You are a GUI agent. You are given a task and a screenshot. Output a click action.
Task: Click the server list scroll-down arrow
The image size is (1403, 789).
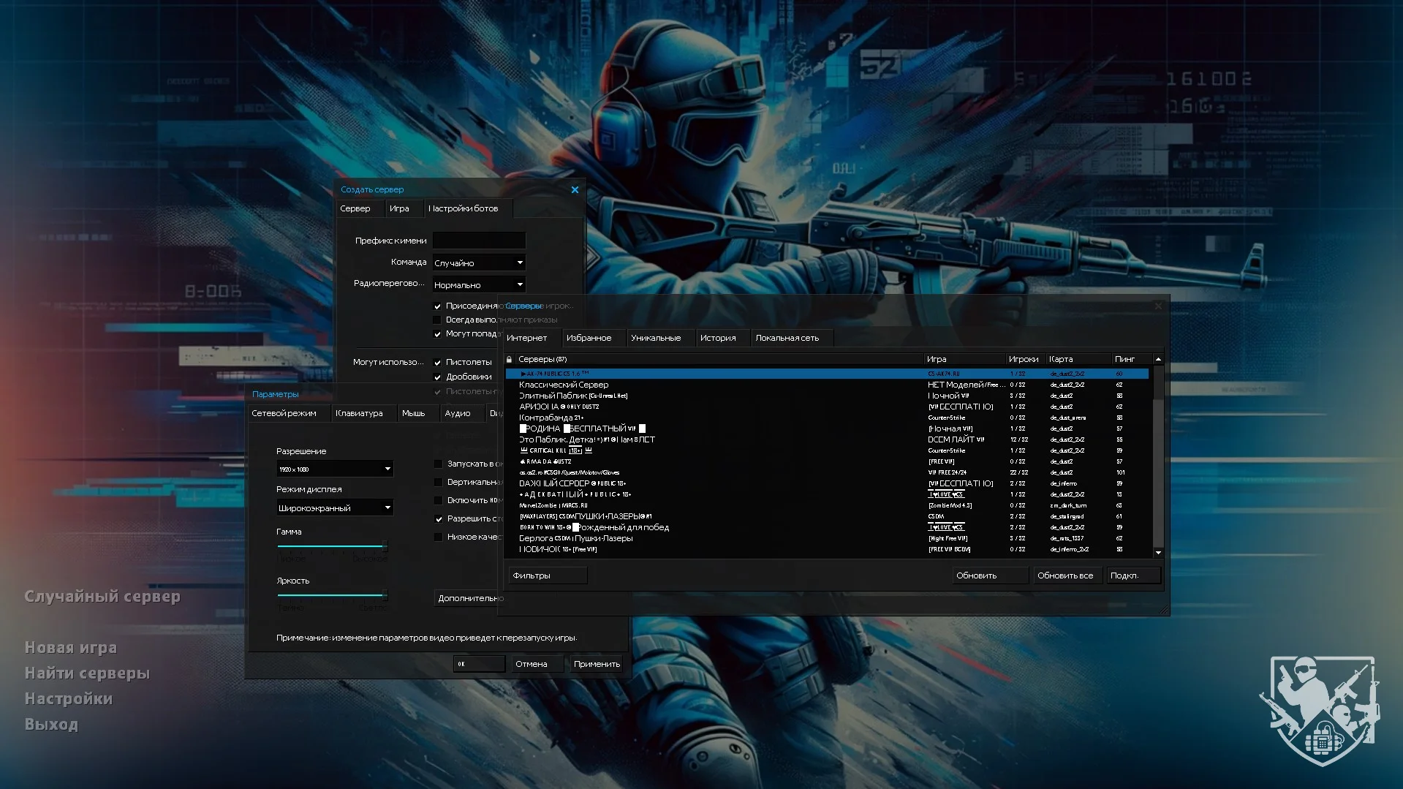point(1158,553)
